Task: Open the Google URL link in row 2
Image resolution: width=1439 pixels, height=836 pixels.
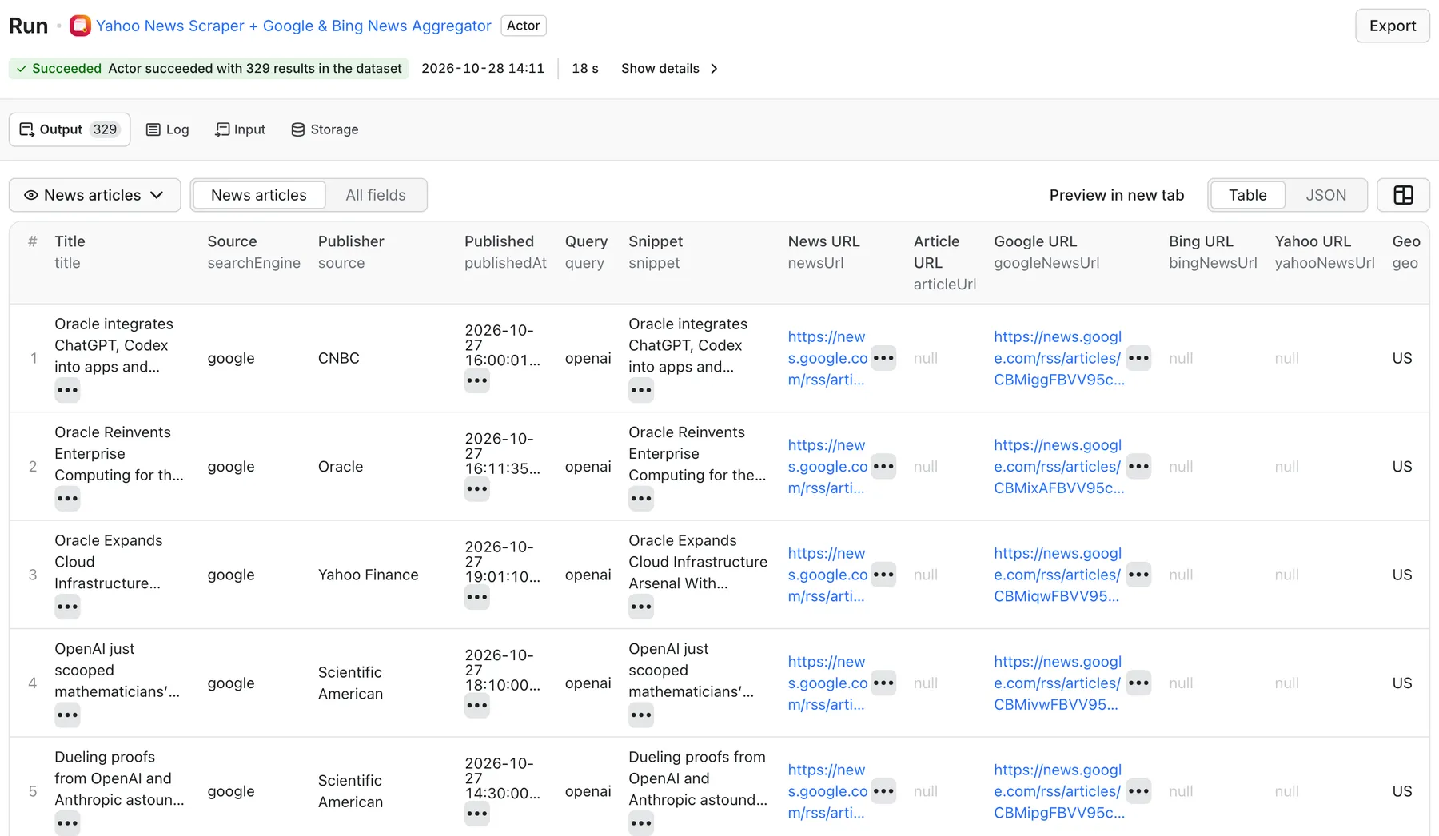Action: click(1058, 466)
